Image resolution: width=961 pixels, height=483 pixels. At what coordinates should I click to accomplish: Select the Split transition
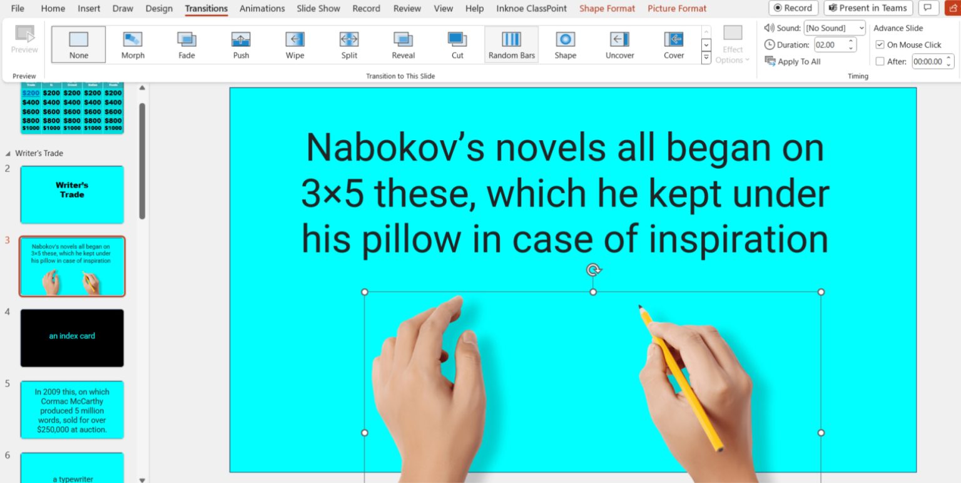pyautogui.click(x=348, y=44)
